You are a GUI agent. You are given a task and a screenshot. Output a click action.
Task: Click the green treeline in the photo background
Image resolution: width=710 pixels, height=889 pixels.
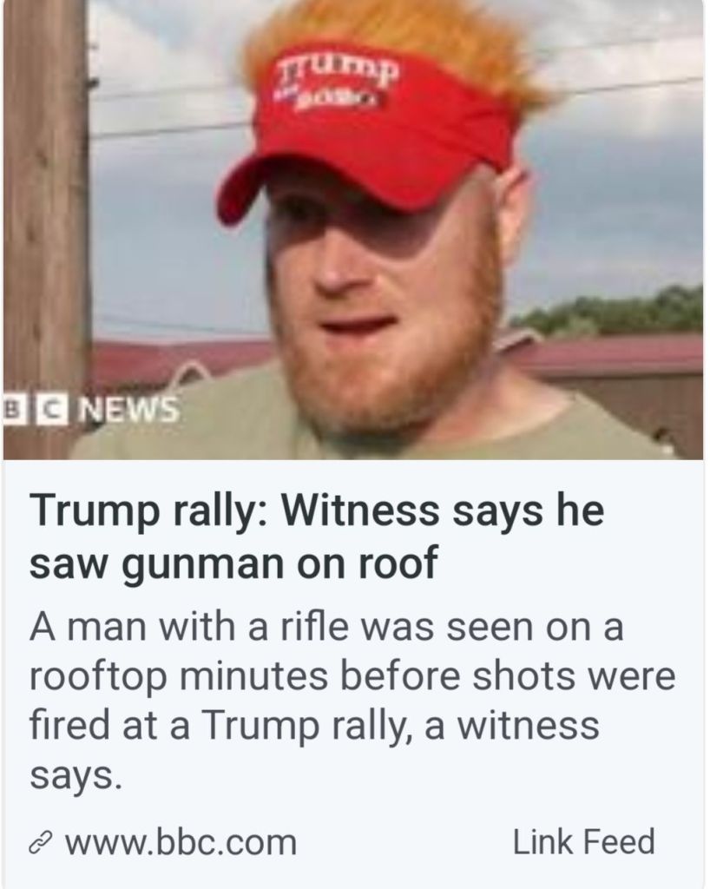coord(612,313)
